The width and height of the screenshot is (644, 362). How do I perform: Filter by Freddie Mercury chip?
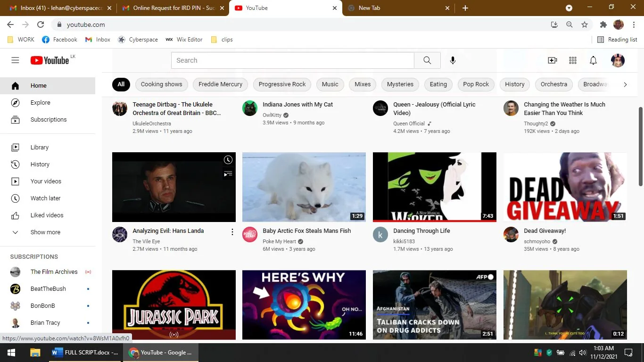coord(220,84)
